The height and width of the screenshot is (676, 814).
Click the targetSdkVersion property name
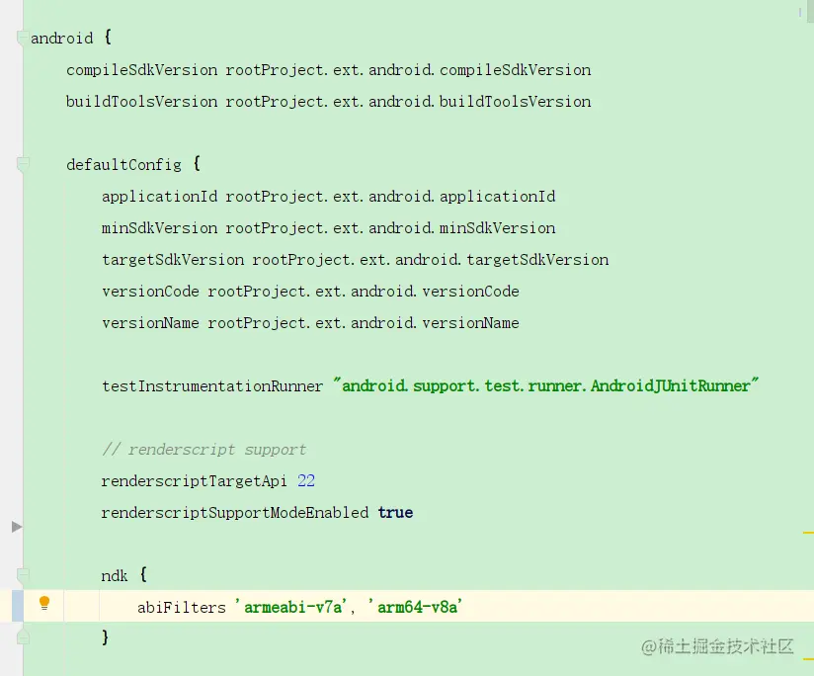173,260
